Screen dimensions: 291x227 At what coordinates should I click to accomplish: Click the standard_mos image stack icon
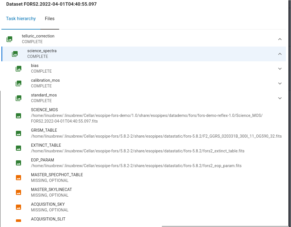pyautogui.click(x=18, y=98)
